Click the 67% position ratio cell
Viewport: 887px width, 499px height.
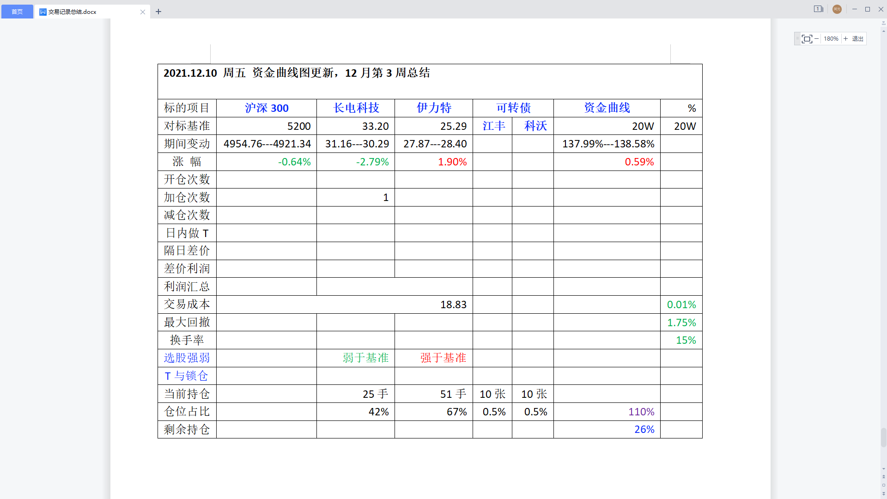pyautogui.click(x=434, y=412)
